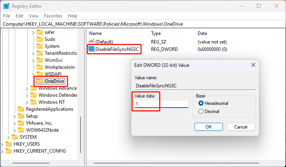Click the Registry Editor app icon
Screen dimensions: 286x167
6,6
